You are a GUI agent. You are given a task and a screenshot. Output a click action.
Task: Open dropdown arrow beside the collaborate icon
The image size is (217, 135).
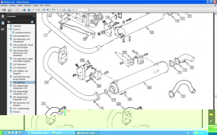coord(12,10)
